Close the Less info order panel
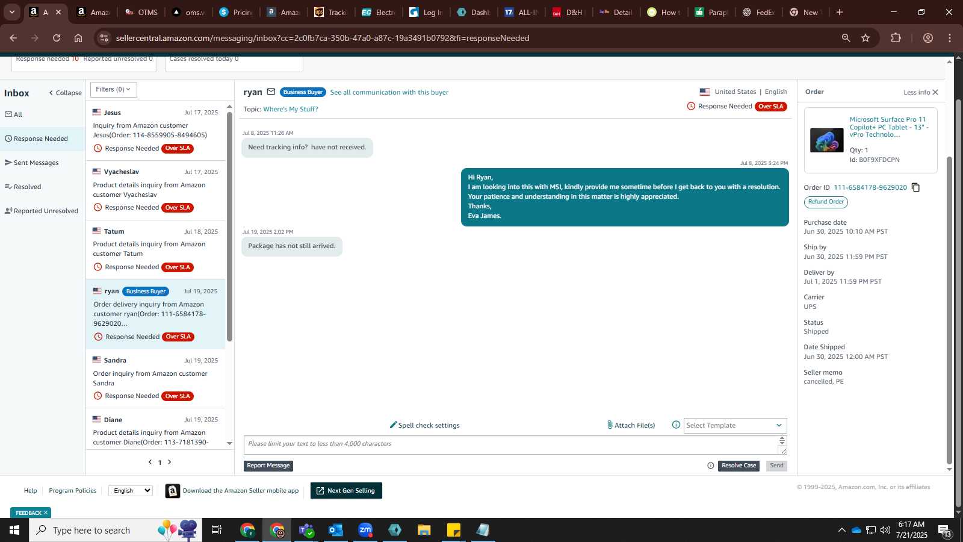The image size is (963, 542). pyautogui.click(x=935, y=92)
